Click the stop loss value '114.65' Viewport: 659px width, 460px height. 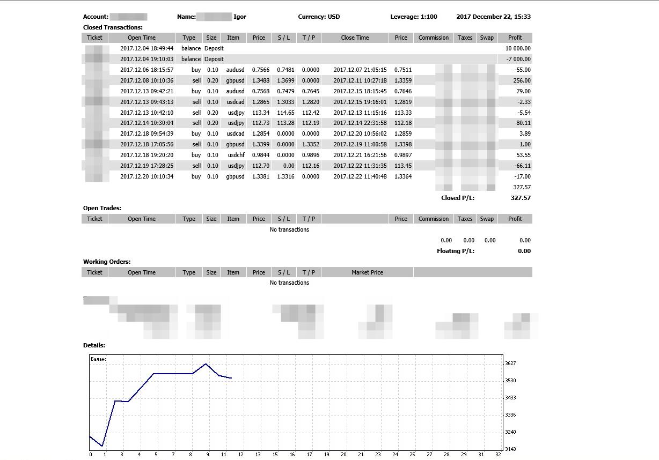(285, 113)
